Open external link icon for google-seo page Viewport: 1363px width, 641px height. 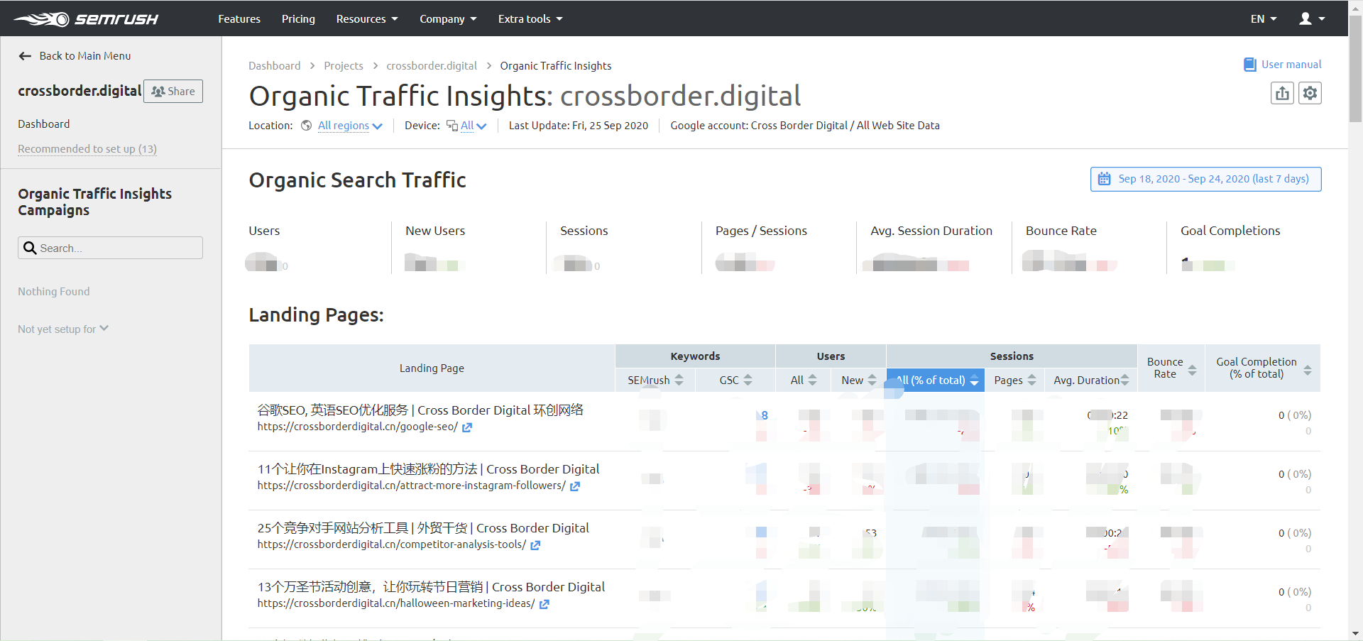467,427
